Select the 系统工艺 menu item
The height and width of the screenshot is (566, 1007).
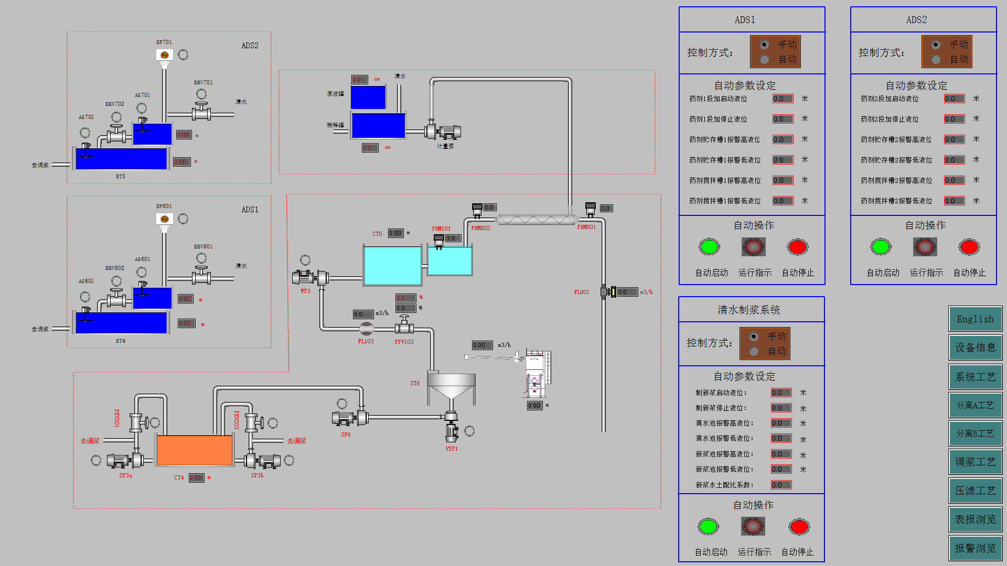tap(976, 377)
